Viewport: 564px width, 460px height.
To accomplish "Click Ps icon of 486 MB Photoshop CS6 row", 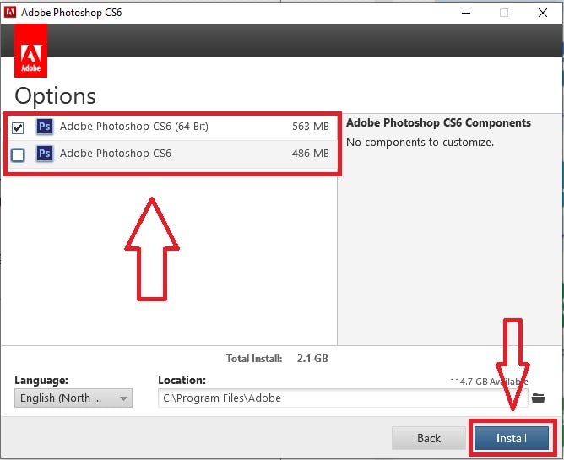I will 45,154.
